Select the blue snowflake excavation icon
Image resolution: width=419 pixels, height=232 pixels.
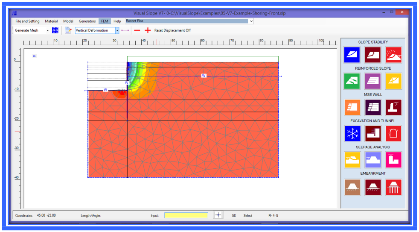pyautogui.click(x=352, y=133)
